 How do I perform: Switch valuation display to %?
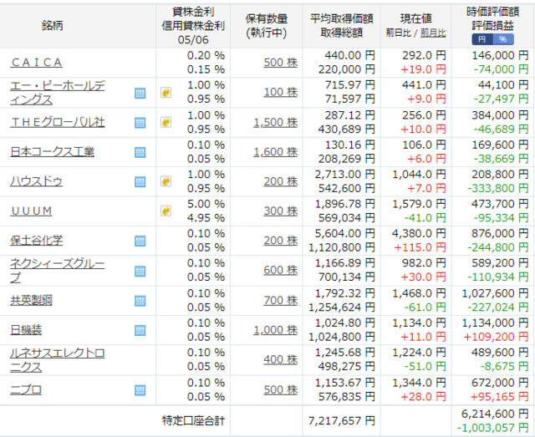coord(503,39)
